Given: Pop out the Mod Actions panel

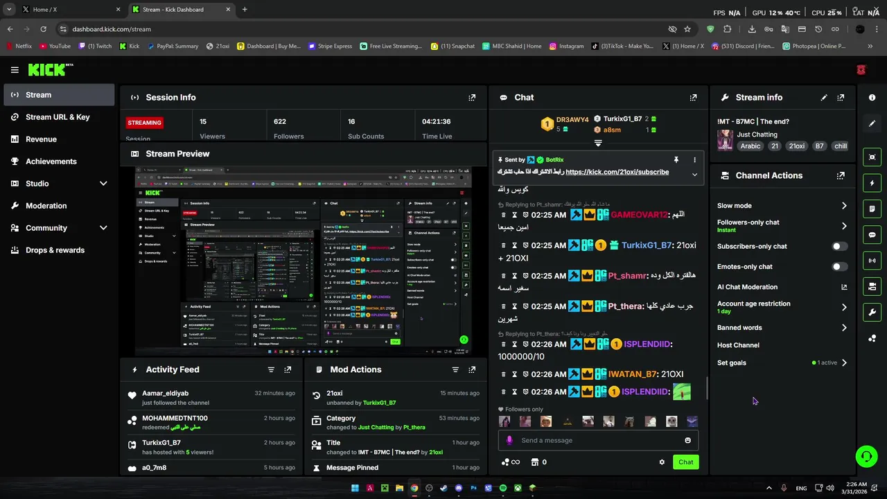Looking at the screenshot, I should point(472,370).
